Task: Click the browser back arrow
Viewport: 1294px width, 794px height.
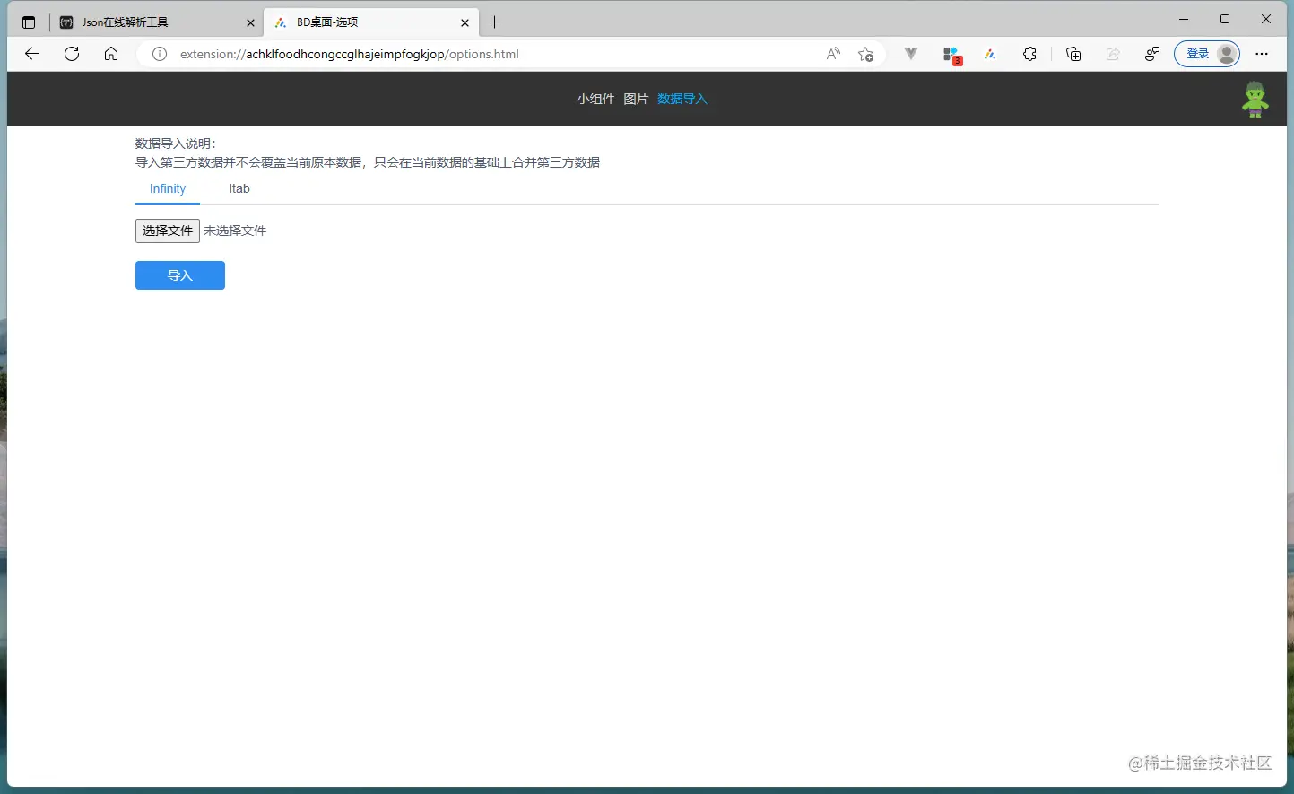Action: [32, 54]
